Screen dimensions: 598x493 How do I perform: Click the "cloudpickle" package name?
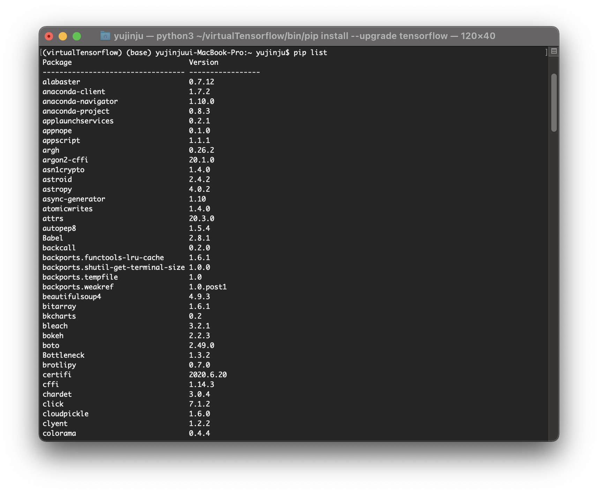[x=65, y=414]
